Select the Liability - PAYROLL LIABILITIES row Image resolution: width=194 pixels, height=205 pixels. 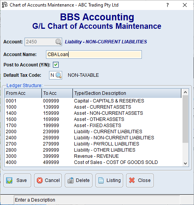(93, 144)
